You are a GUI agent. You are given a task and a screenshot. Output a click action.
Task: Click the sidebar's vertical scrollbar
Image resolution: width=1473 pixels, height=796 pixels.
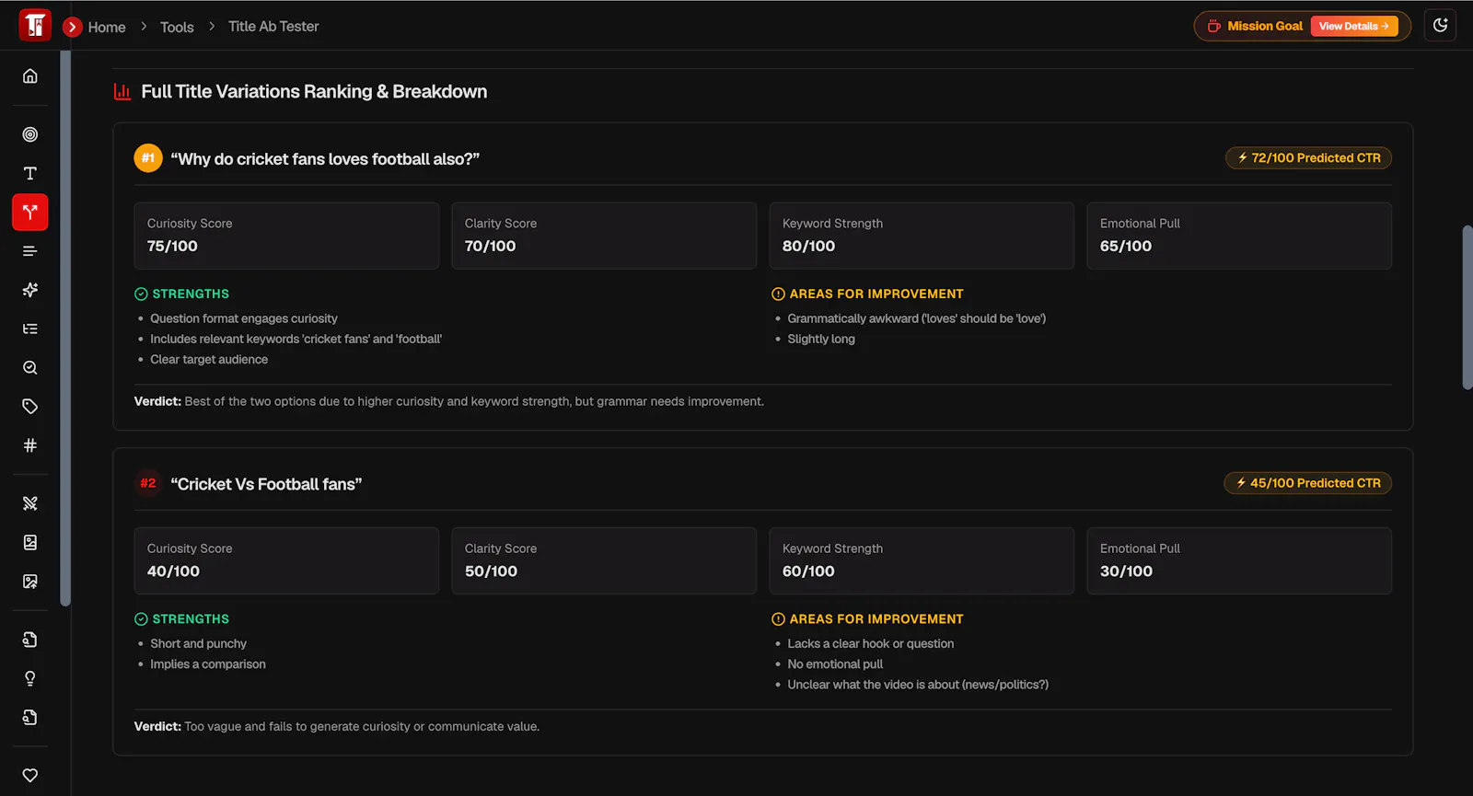pos(65,329)
